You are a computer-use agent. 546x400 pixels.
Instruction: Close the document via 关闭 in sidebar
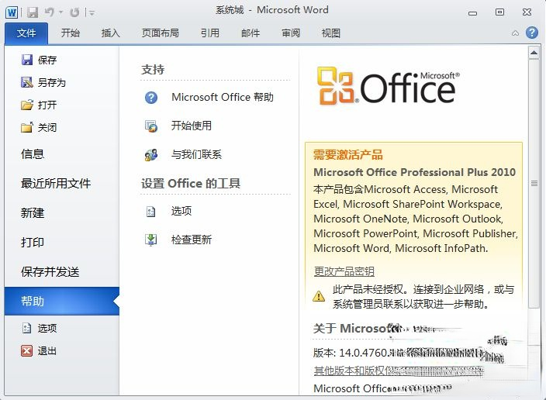[47, 127]
